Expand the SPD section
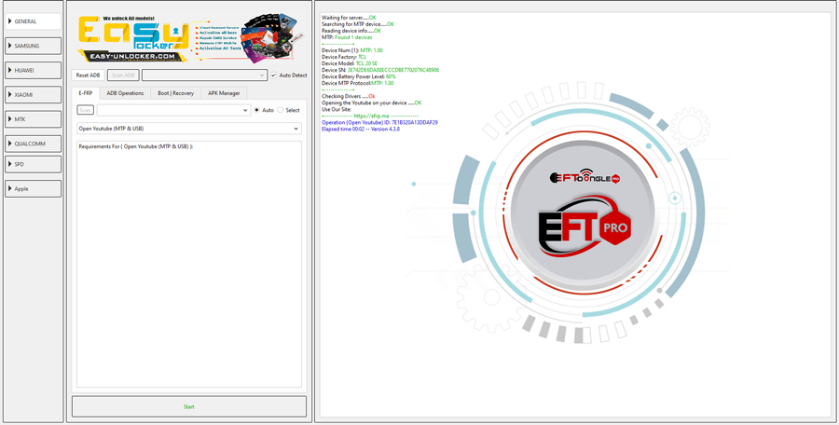This screenshot has height=425, width=839. pos(34,164)
